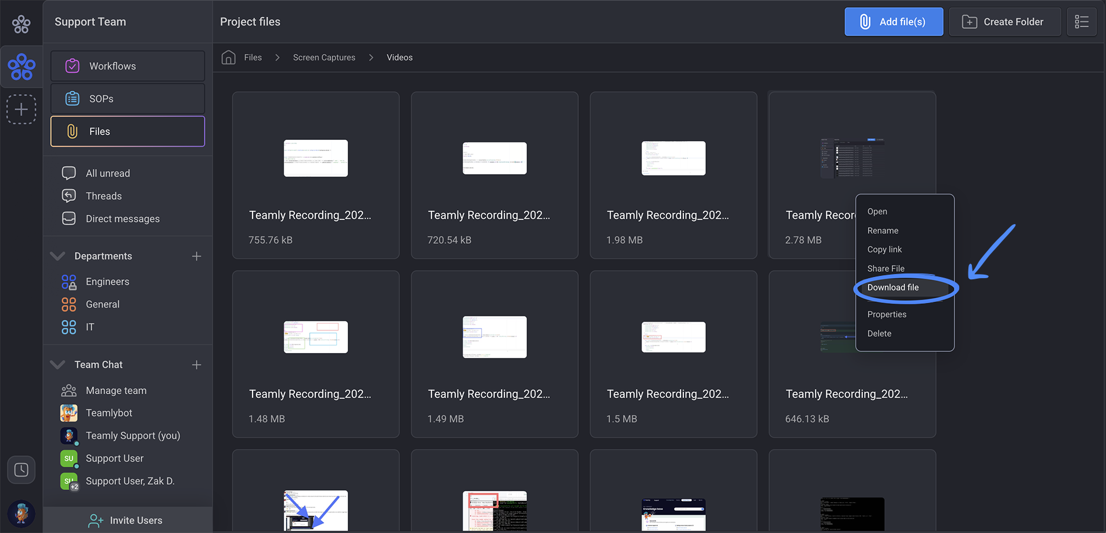Add a new department with plus

[x=197, y=256]
